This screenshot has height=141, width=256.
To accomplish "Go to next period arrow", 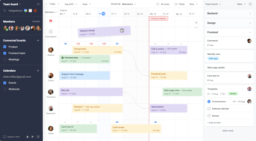I will (58, 4).
